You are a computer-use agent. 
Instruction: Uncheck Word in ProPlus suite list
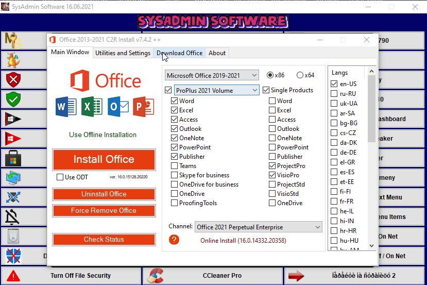point(174,101)
